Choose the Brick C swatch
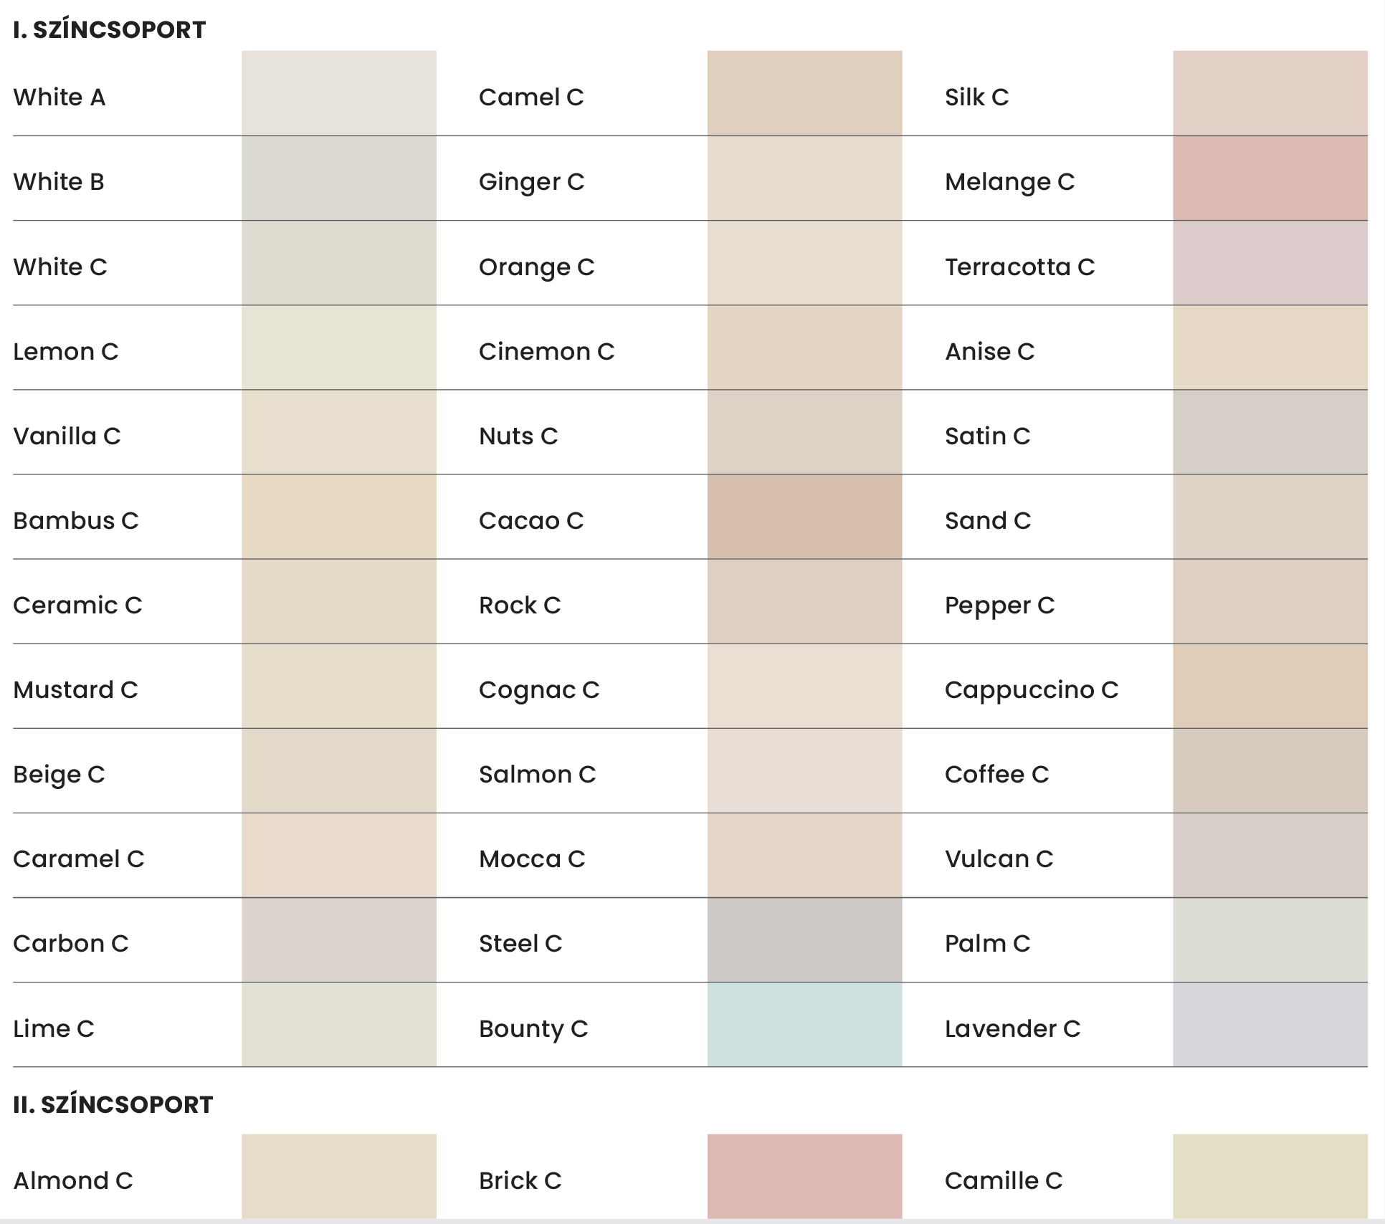This screenshot has height=1224, width=1385. [x=804, y=1176]
